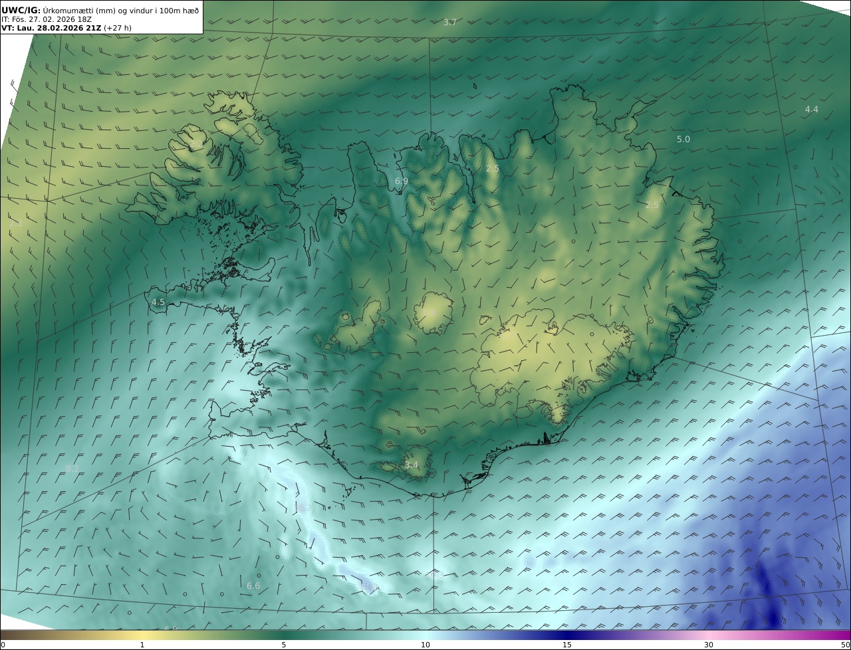The width and height of the screenshot is (851, 650).
Task: Click the 4.5 value label
Action: click(x=158, y=302)
